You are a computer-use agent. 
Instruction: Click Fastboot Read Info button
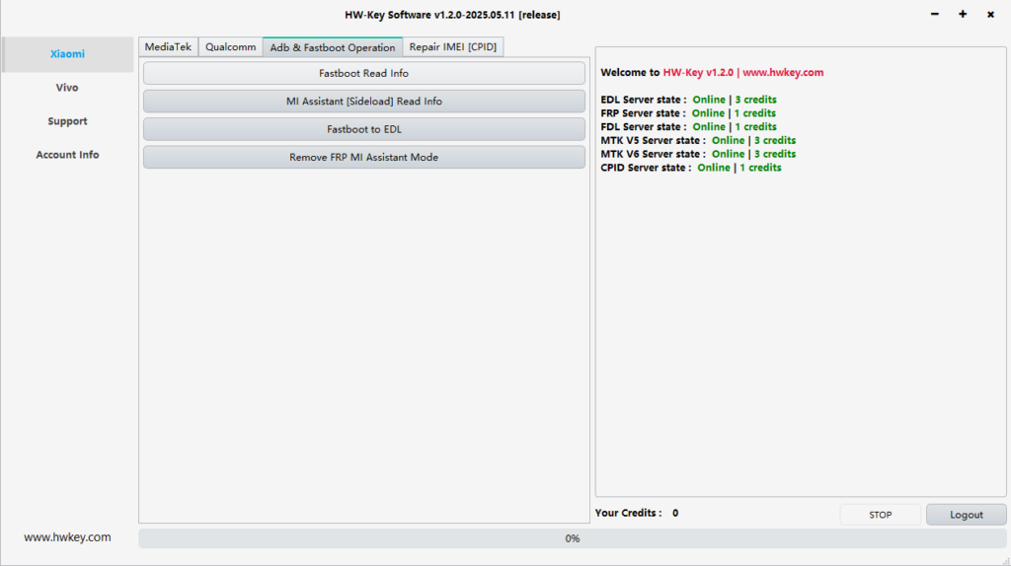[x=363, y=73]
